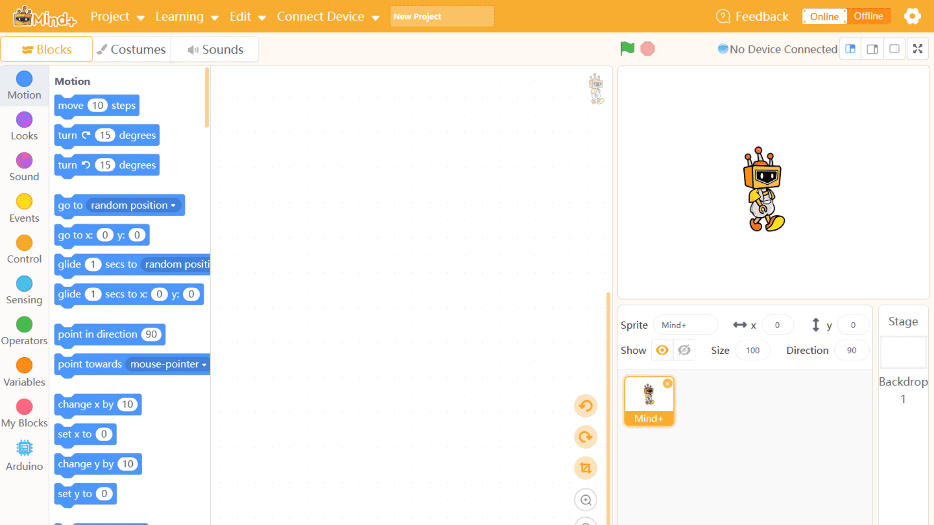Image resolution: width=934 pixels, height=525 pixels.
Task: Hide the sprite with the crossed-eye toggle
Action: [x=684, y=350]
